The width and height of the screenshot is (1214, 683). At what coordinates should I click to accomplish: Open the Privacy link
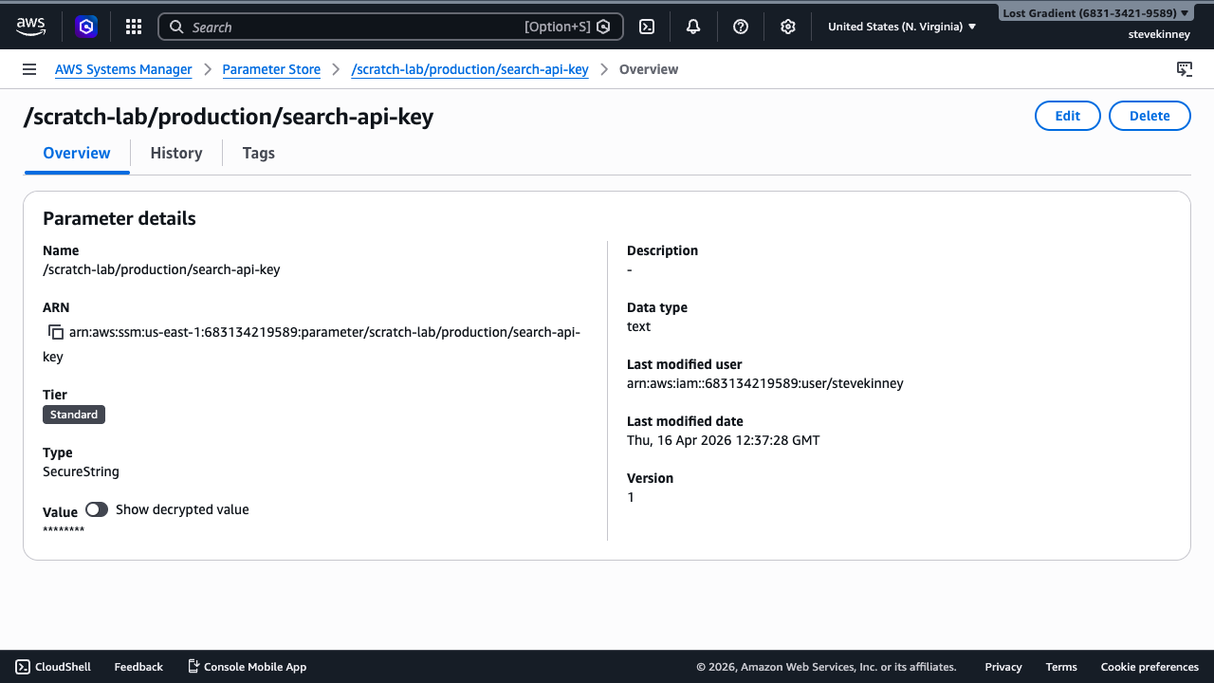pyautogui.click(x=1003, y=667)
